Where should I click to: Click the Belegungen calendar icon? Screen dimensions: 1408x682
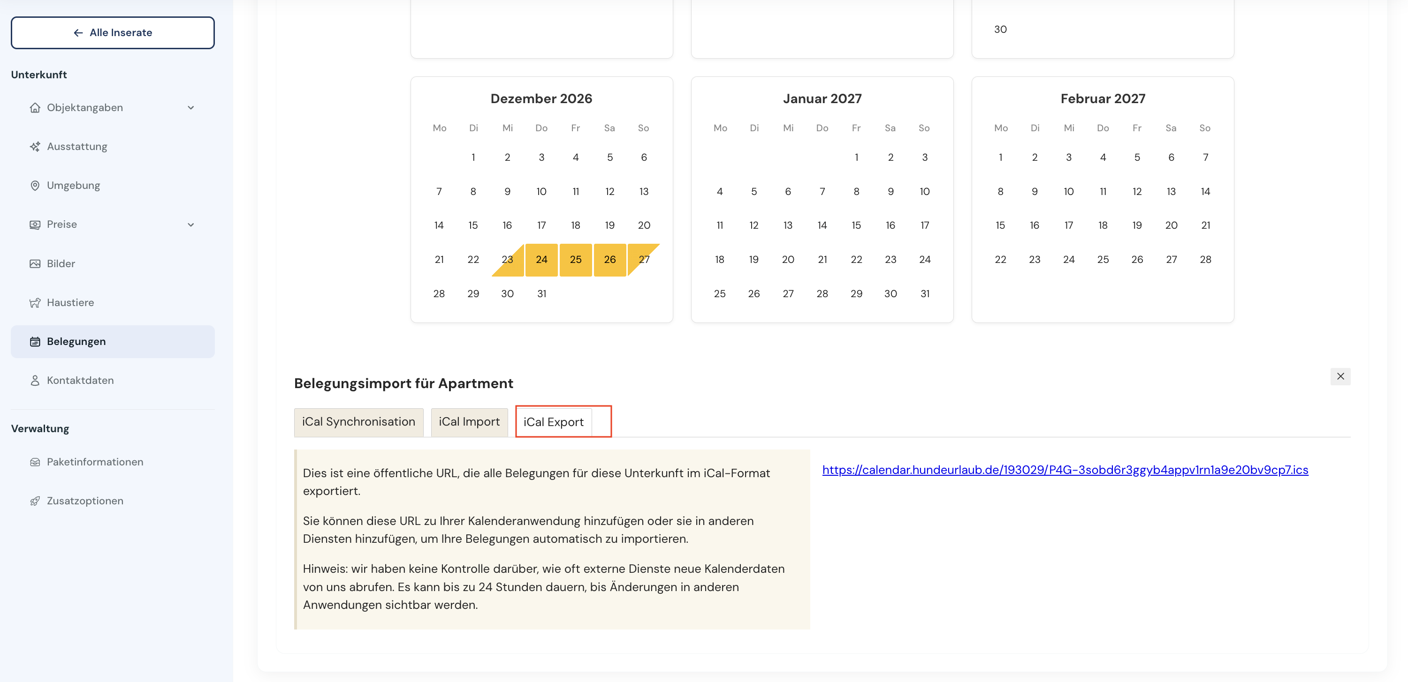[35, 342]
